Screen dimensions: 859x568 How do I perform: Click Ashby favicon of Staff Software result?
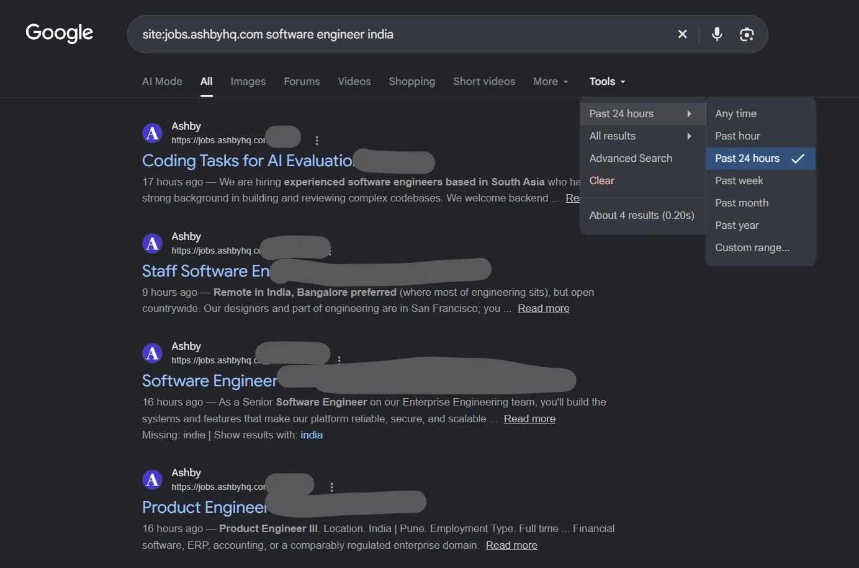152,243
